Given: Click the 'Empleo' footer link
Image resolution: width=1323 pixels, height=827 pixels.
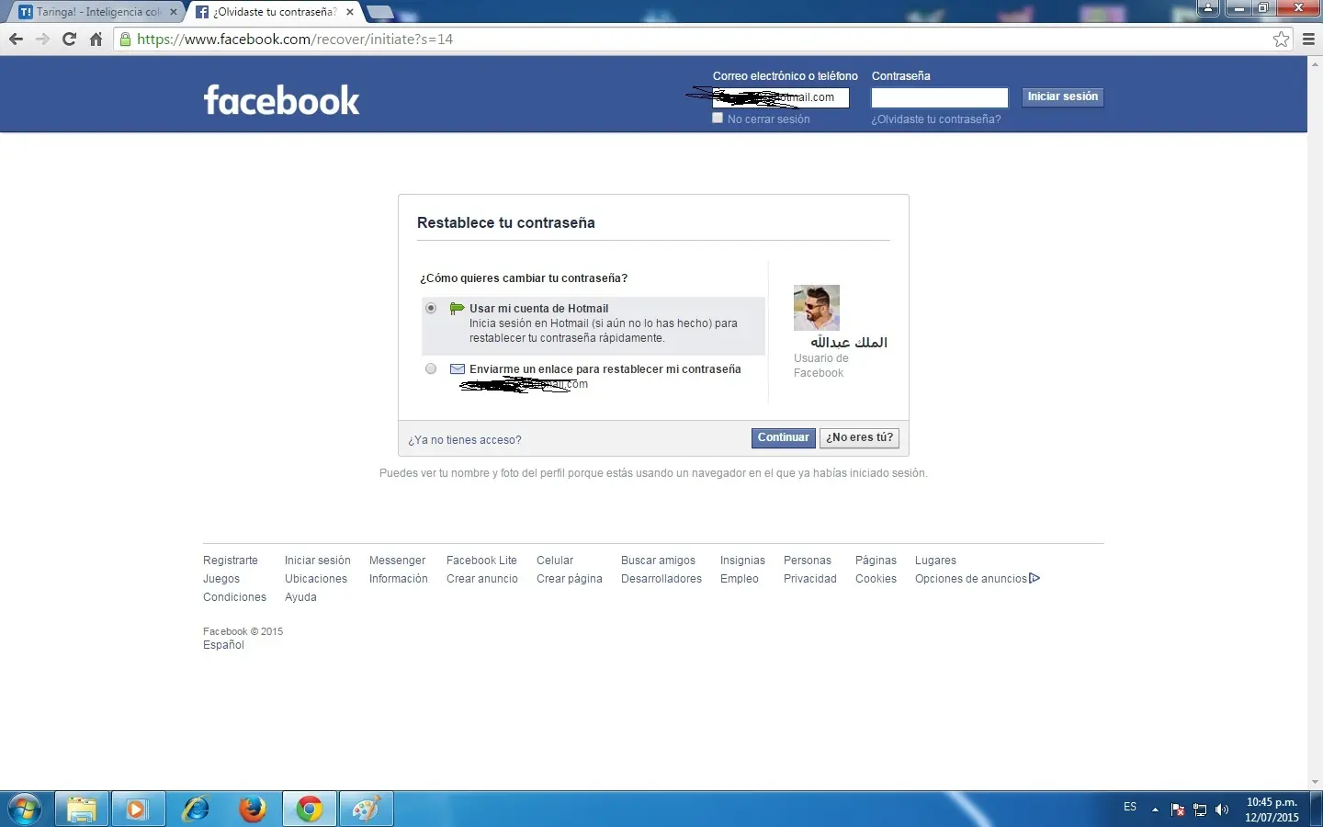Looking at the screenshot, I should tap(740, 579).
